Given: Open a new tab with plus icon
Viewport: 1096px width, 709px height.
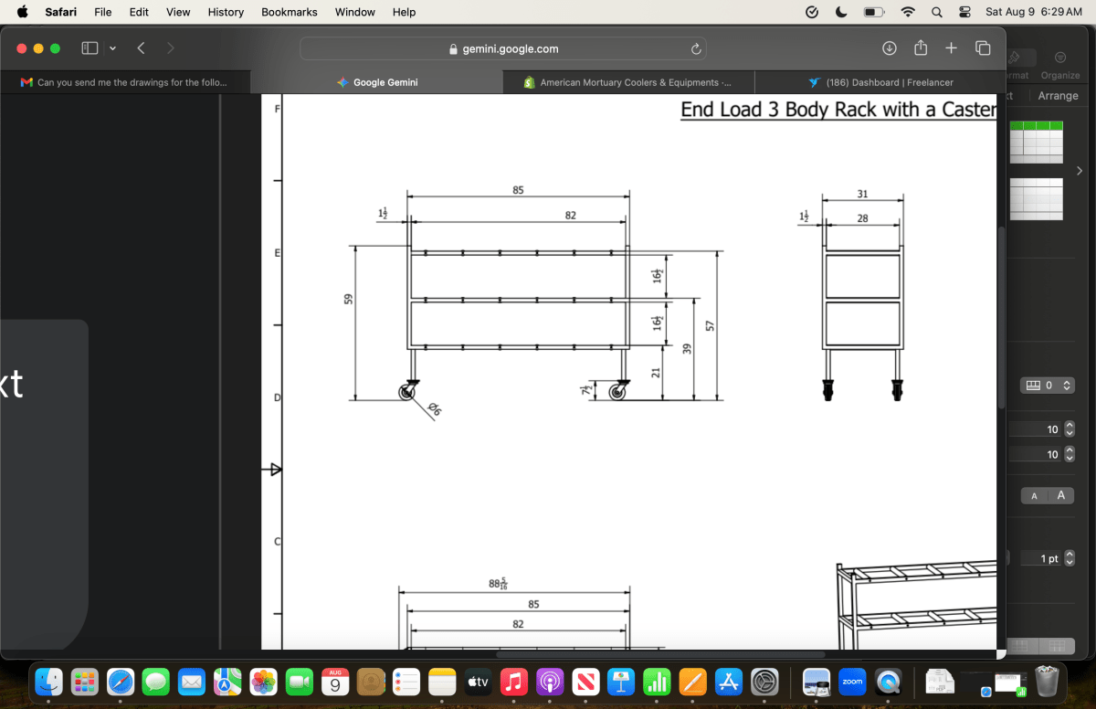Looking at the screenshot, I should tap(951, 48).
